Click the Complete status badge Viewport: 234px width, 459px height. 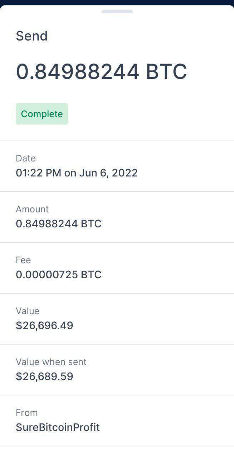(x=42, y=114)
